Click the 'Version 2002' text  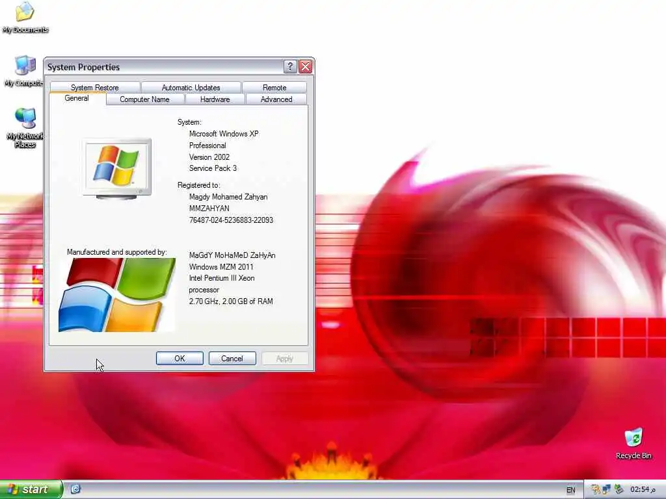[209, 157]
